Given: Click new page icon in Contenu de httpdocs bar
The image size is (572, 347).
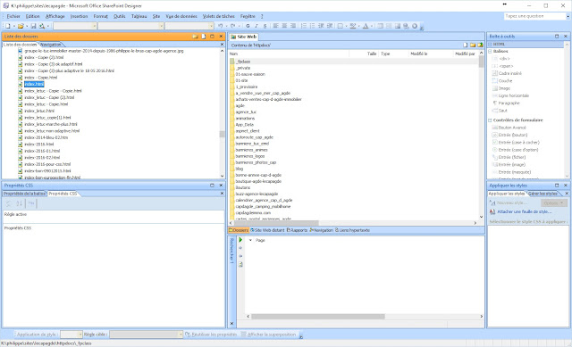Looking at the screenshot, I should pos(465,45).
